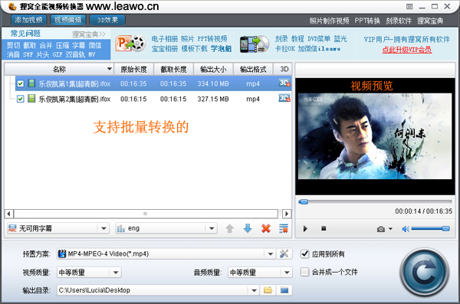Click the left arrow of horizontal scrollbar
The image size is (460, 304).
(8, 214)
